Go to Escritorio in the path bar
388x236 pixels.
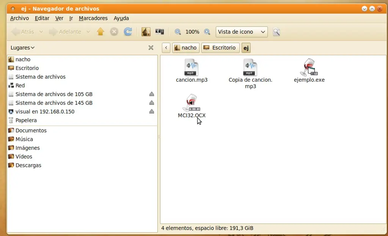click(220, 48)
